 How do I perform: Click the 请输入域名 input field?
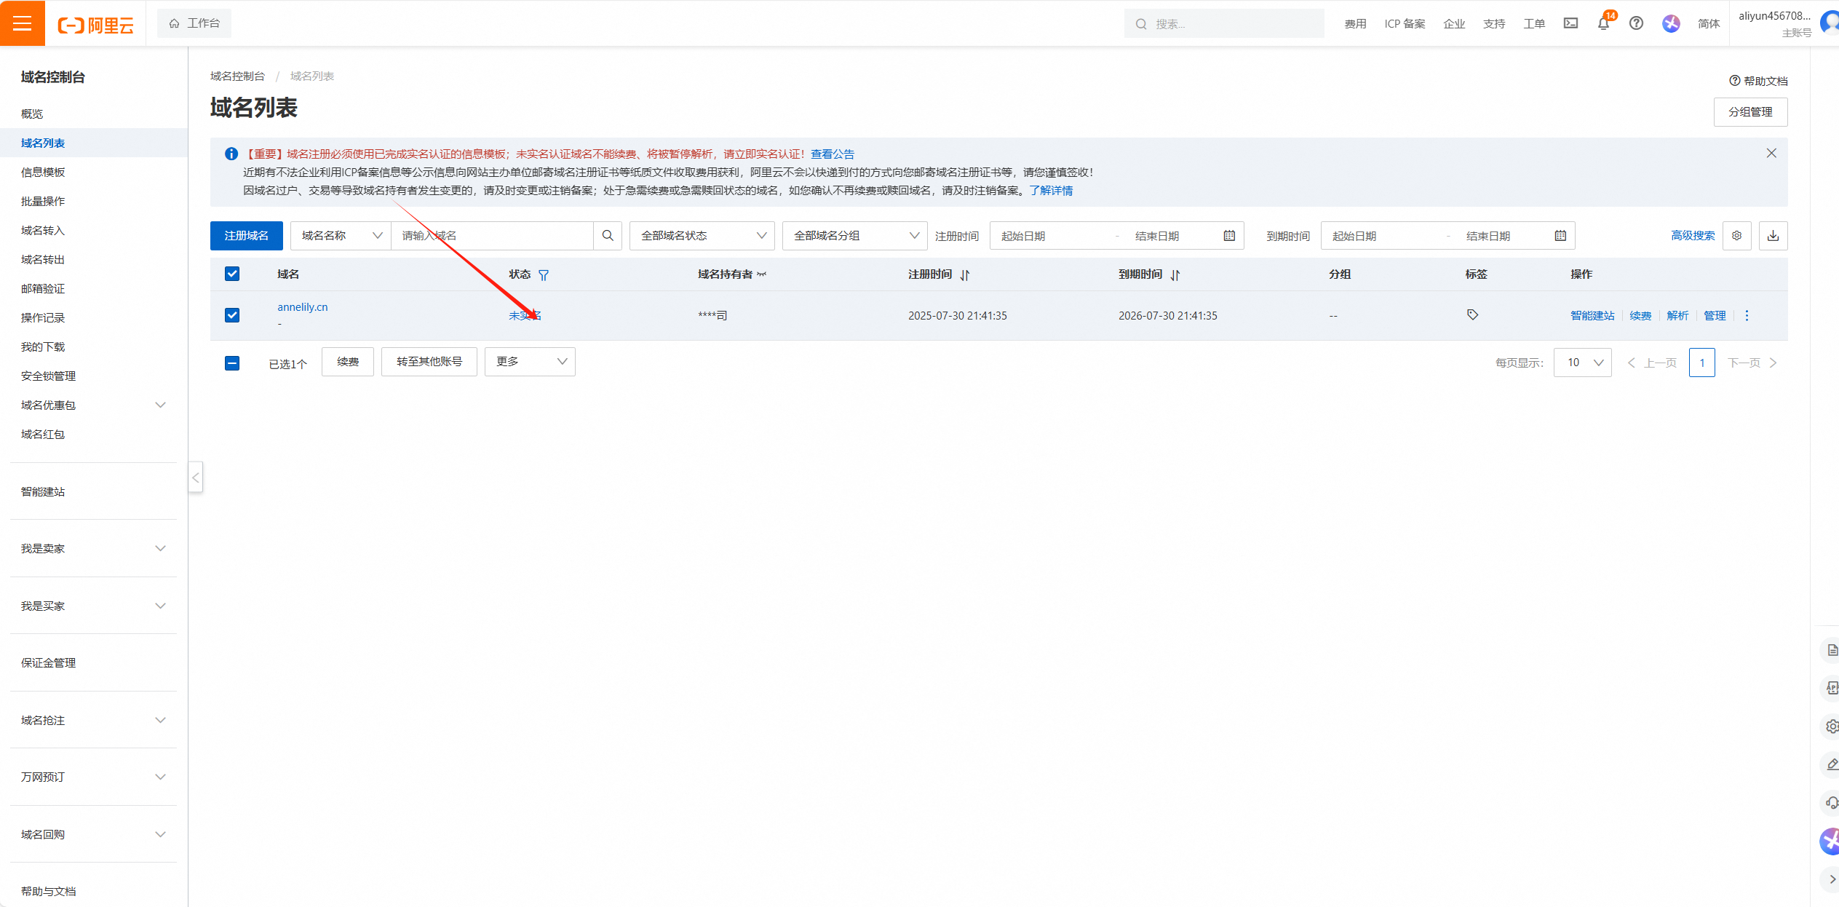[x=492, y=236]
